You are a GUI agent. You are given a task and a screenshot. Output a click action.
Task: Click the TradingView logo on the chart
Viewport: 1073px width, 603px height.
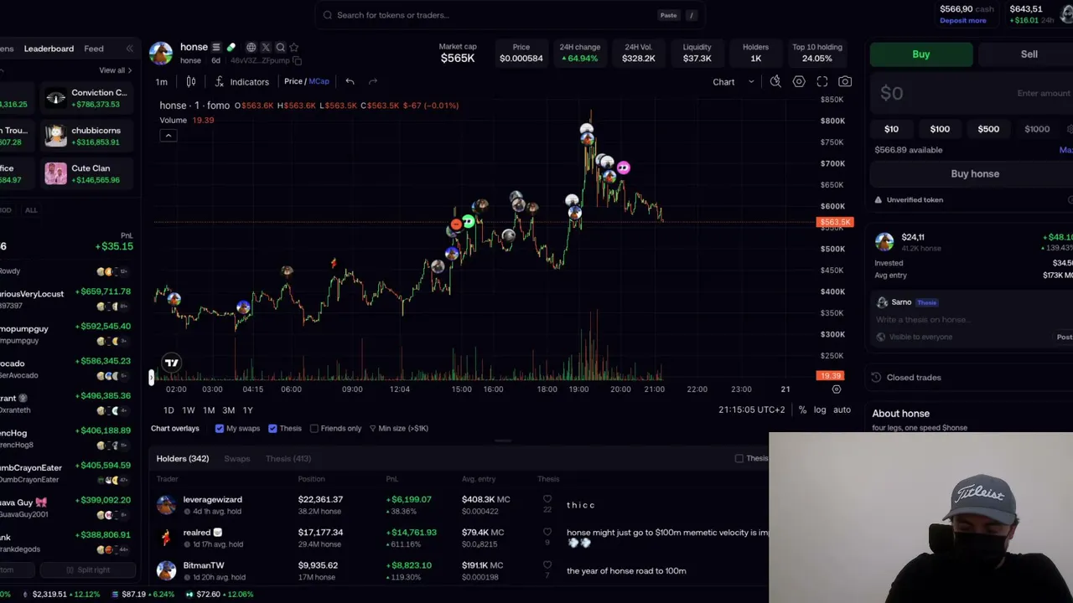tap(172, 363)
